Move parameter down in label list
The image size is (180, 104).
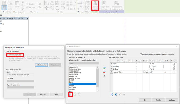click(x=116, y=94)
